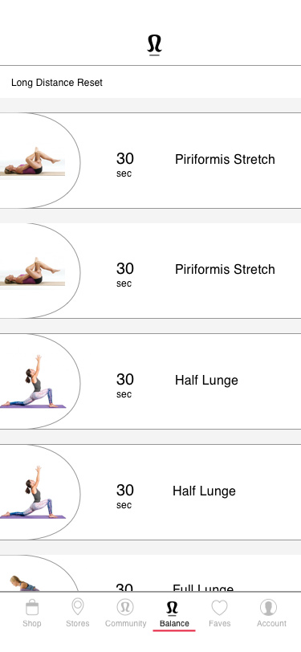The image size is (301, 652).
Task: Tap the second Half Lunge label
Action: tap(204, 491)
